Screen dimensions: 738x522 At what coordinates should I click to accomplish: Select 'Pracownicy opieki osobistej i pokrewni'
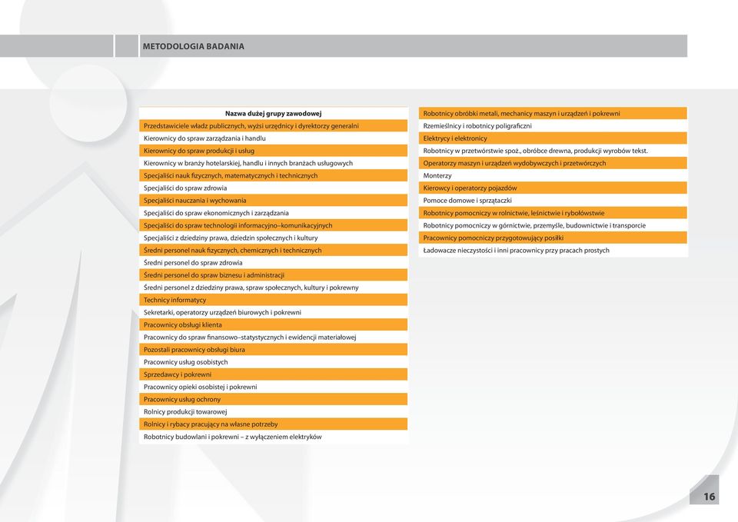pos(273,387)
